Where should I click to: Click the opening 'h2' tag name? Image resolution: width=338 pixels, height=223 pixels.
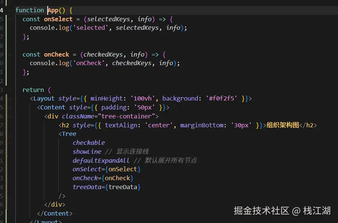click(x=66, y=125)
